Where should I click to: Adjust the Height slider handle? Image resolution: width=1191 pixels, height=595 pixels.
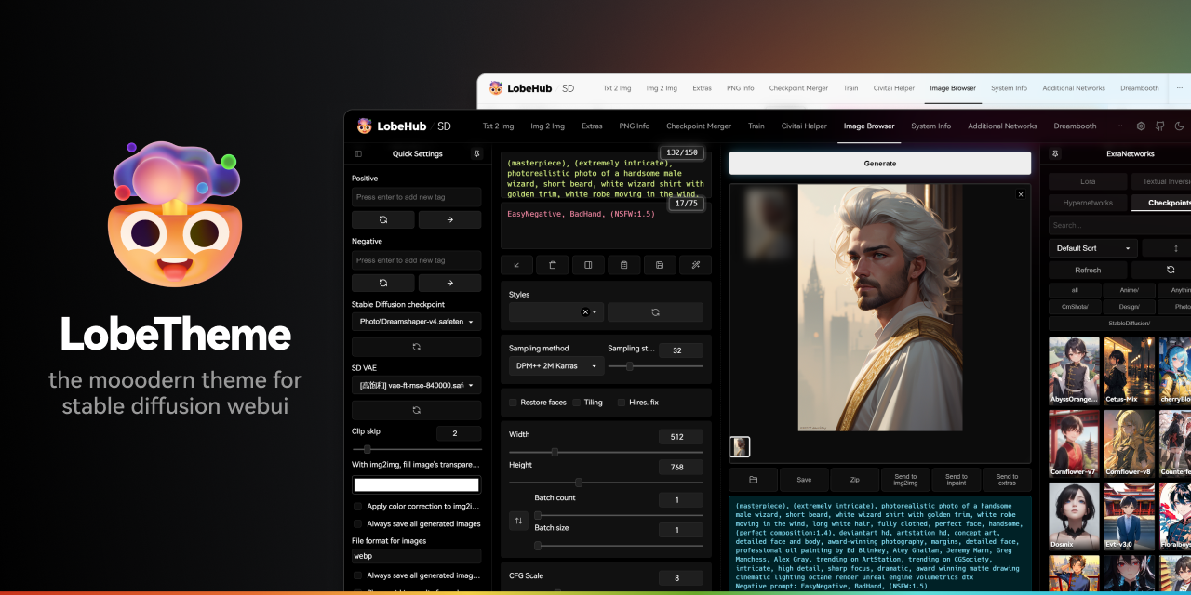[579, 483]
